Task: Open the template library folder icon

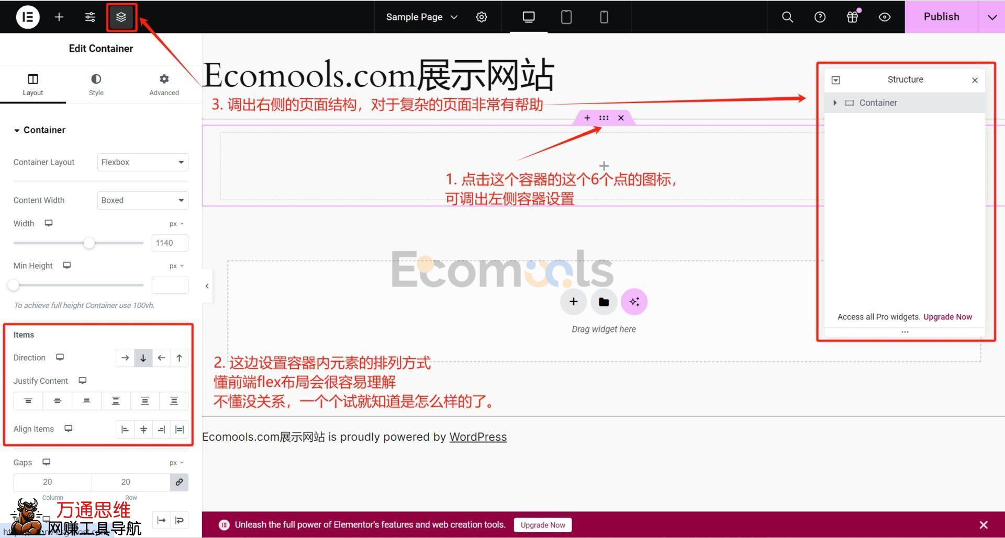Action: pos(604,302)
